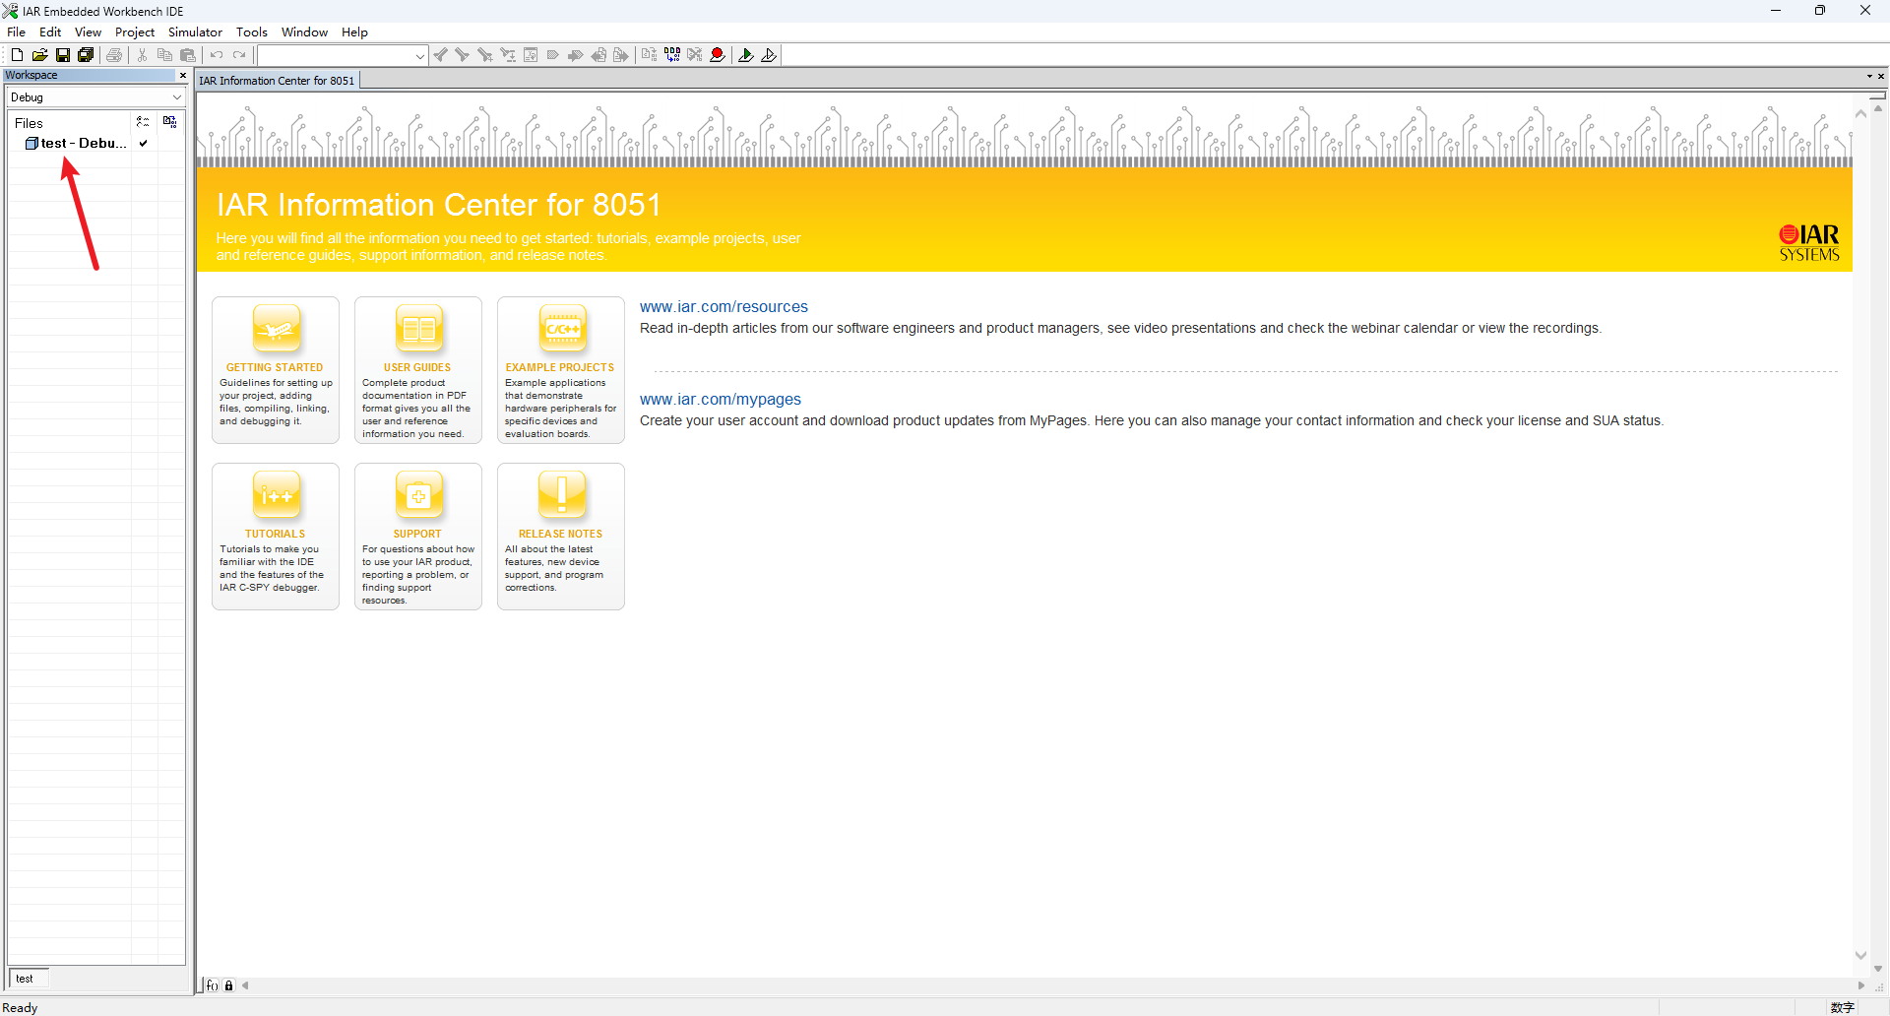
Task: Click the Copy icon in toolbar
Action: (164, 55)
